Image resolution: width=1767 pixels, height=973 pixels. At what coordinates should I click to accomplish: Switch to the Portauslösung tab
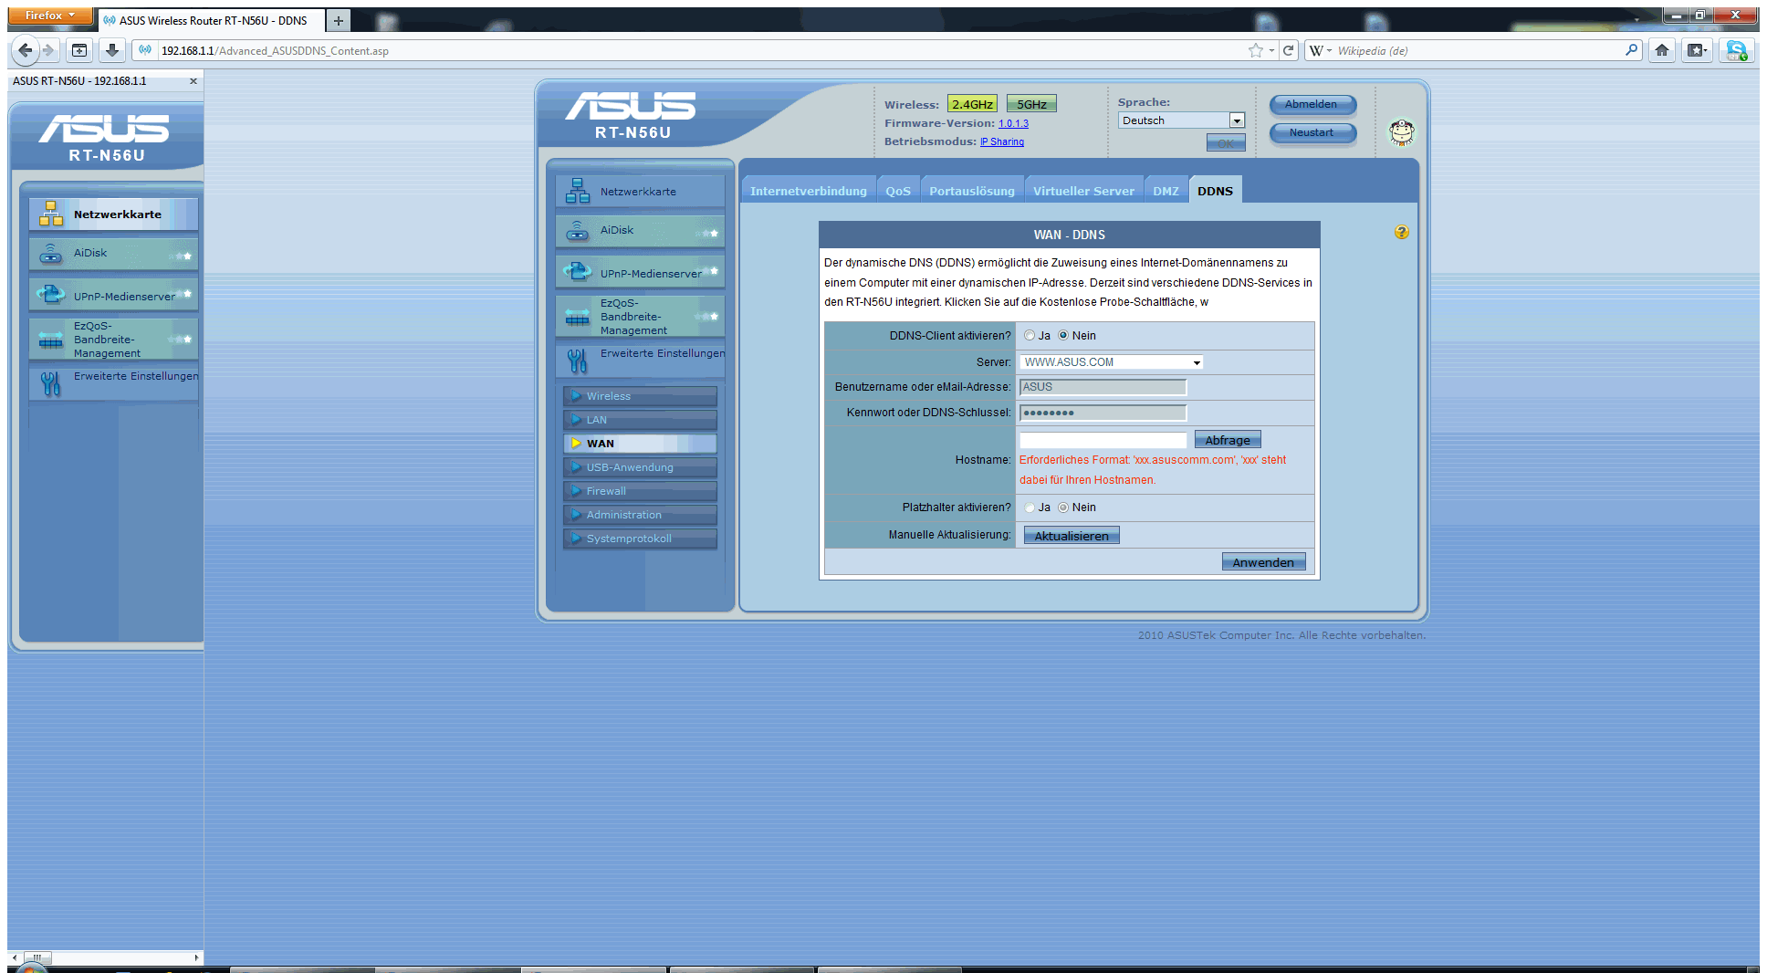[x=972, y=191]
